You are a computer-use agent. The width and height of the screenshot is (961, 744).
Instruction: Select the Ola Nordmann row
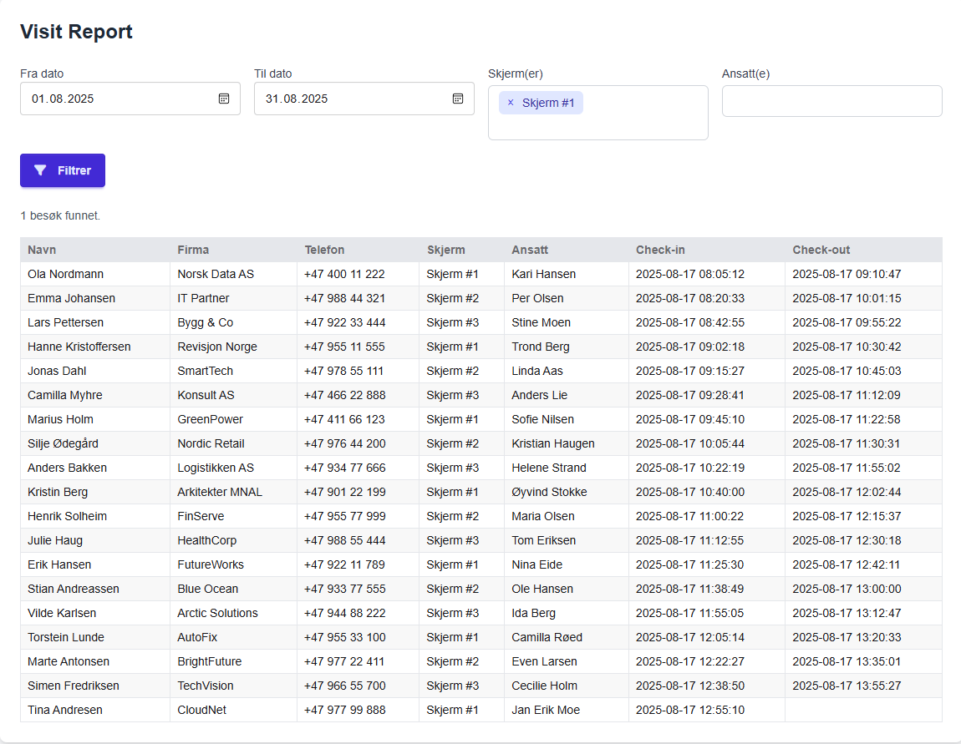pos(65,274)
